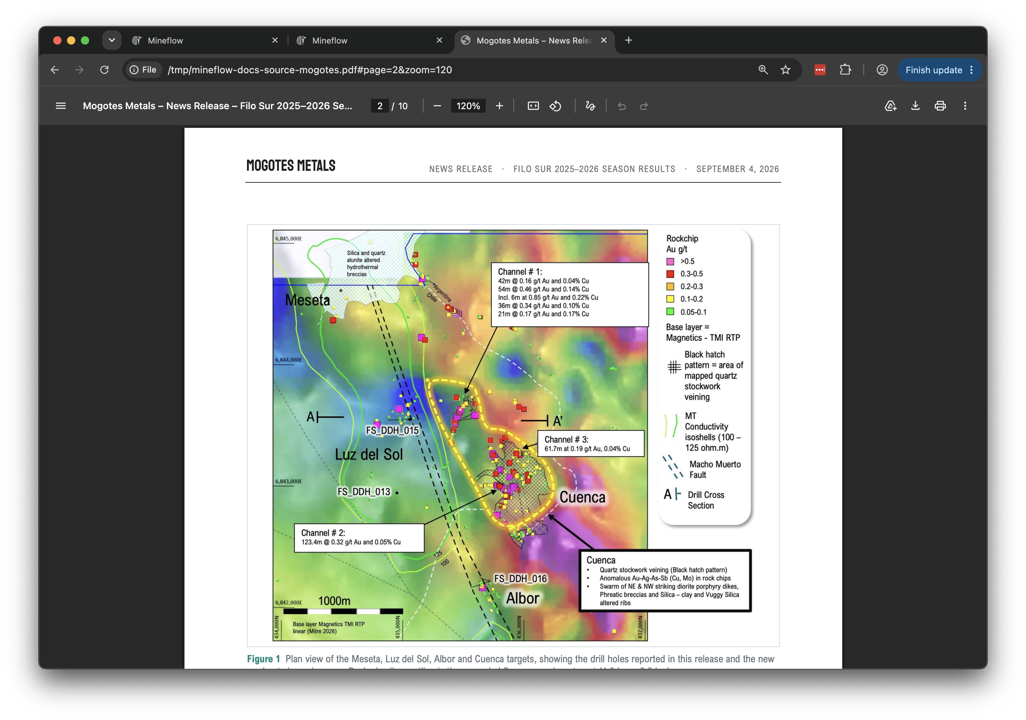Zoom out the PDF
1026x720 pixels.
coord(437,106)
